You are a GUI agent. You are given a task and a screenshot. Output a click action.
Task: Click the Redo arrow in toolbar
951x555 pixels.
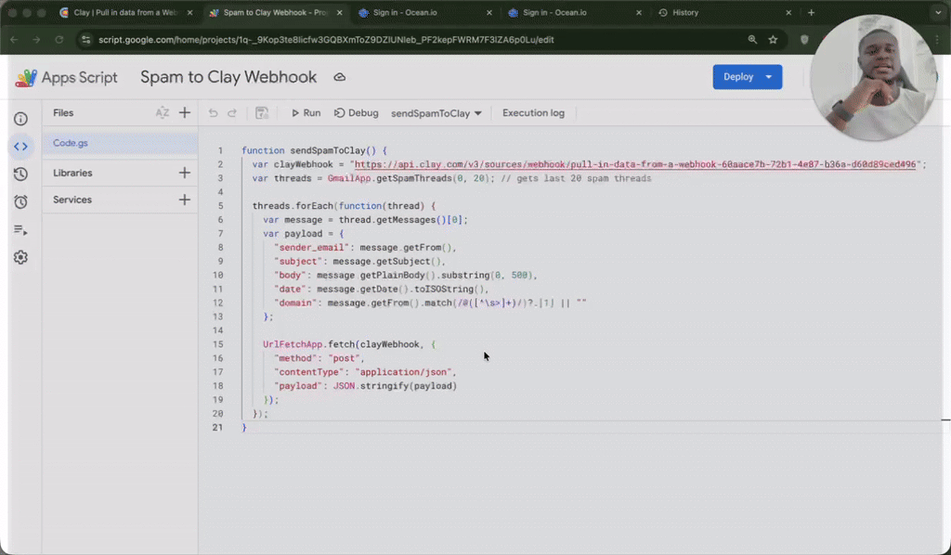point(232,113)
